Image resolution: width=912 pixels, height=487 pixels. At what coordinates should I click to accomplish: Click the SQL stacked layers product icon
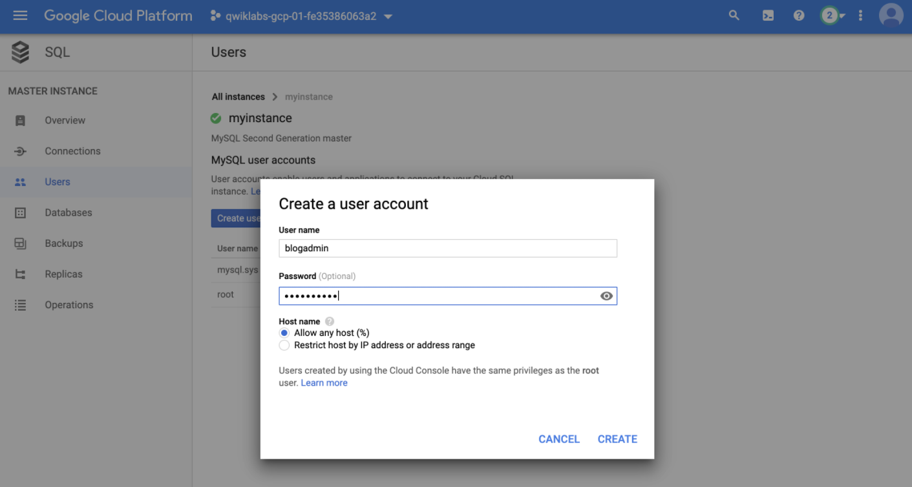[x=21, y=52]
